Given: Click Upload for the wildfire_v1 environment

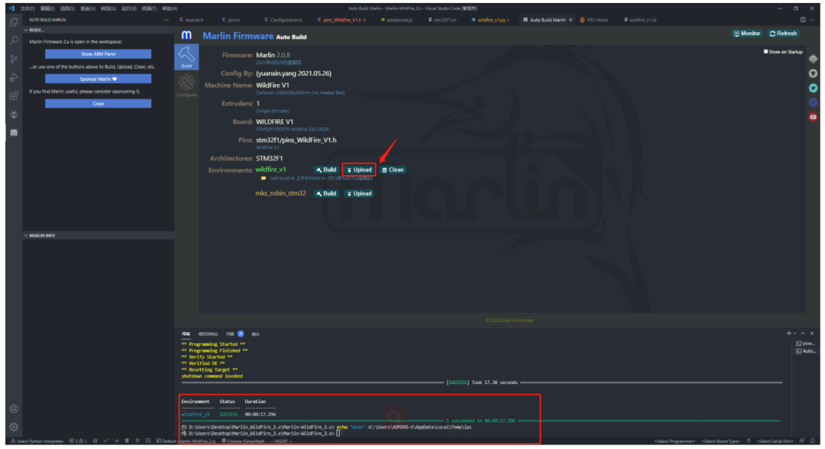Looking at the screenshot, I should pyautogui.click(x=359, y=170).
